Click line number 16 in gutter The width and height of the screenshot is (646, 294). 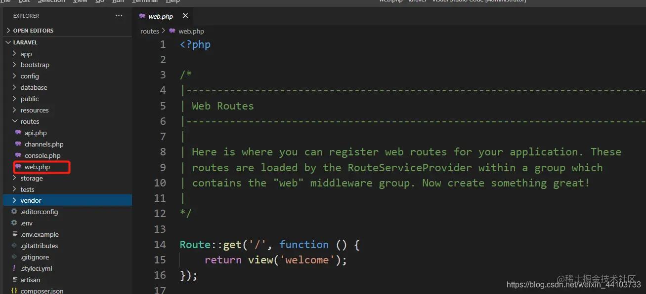[160, 275]
